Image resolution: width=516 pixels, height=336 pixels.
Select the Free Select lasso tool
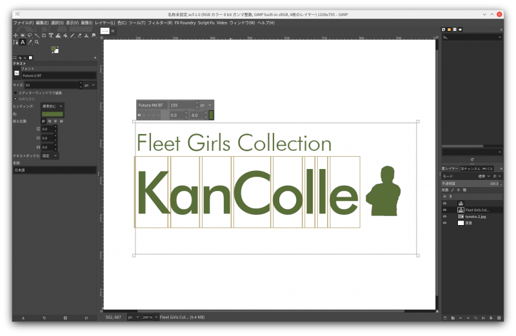pyautogui.click(x=30, y=35)
